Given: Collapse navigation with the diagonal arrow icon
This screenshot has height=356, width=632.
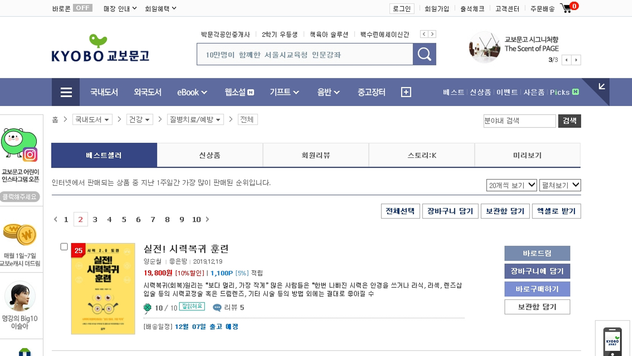Looking at the screenshot, I should pyautogui.click(x=602, y=86).
